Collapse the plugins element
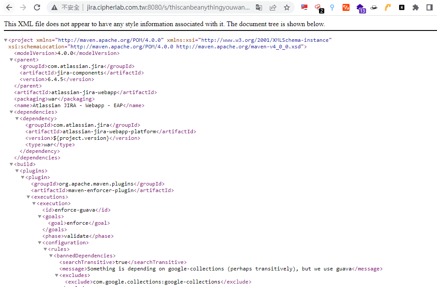The width and height of the screenshot is (437, 287). coord(17,171)
